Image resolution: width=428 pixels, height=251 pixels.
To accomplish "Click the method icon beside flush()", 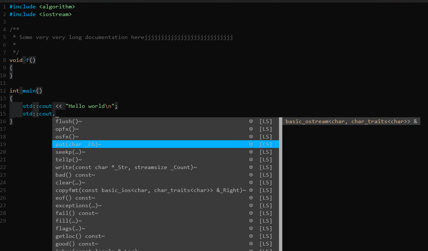I will 251,121.
